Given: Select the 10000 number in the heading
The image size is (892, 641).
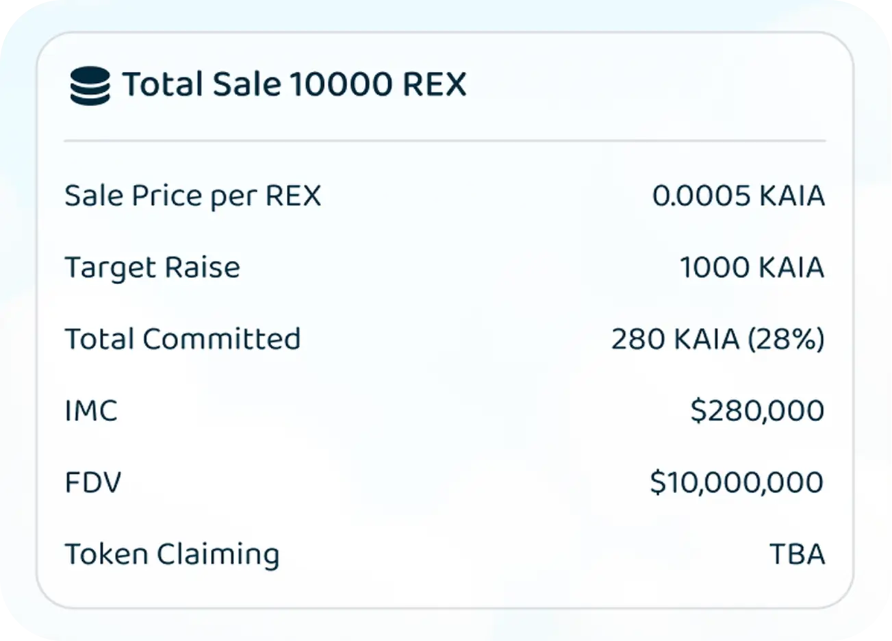Looking at the screenshot, I should tap(340, 85).
